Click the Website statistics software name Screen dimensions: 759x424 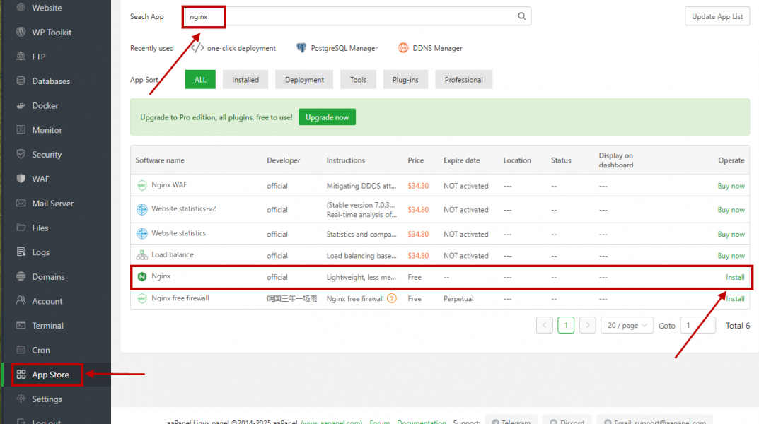click(x=179, y=233)
